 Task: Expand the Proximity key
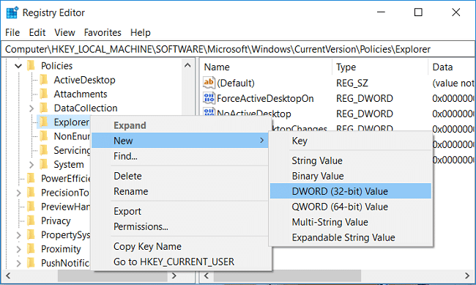18,249
